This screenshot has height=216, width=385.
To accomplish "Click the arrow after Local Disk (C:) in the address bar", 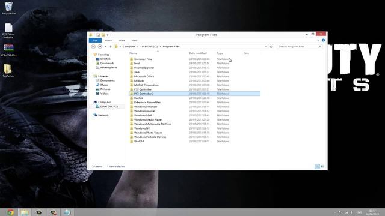I will click(161, 47).
